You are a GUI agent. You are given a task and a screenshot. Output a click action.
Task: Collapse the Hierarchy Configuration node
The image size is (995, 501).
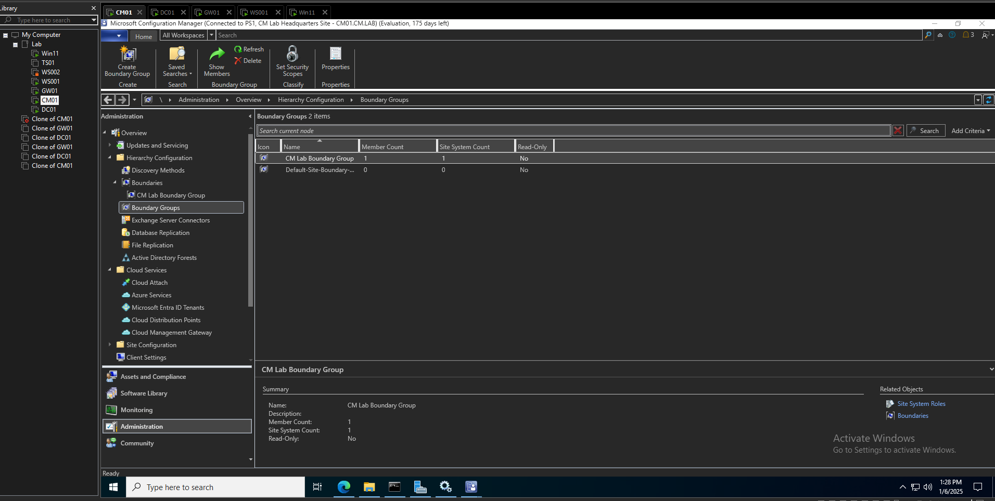pos(110,157)
